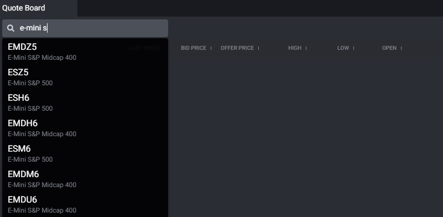
Task: Click the search field containing 'e-mini s'
Action: click(x=85, y=28)
